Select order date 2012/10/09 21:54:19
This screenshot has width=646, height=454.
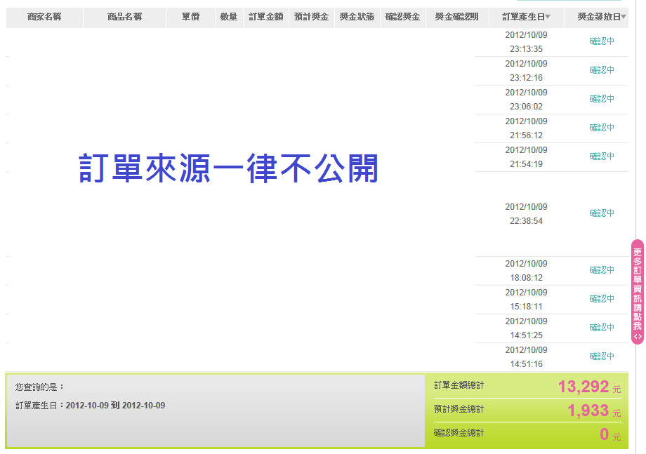coord(526,157)
